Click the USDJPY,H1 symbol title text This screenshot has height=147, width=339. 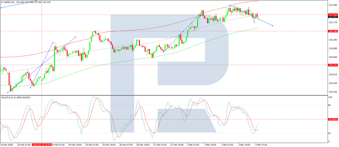[9, 1]
